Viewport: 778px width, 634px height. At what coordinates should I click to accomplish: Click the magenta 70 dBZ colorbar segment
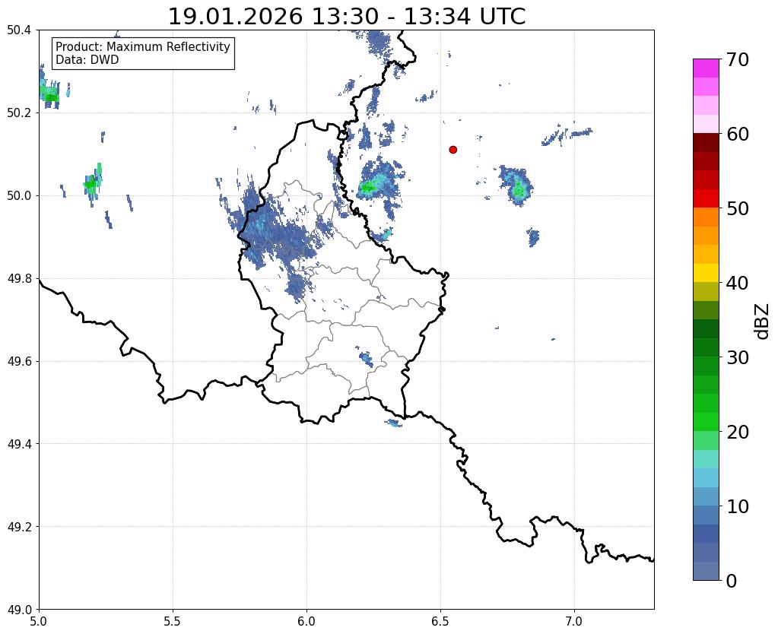pos(706,68)
